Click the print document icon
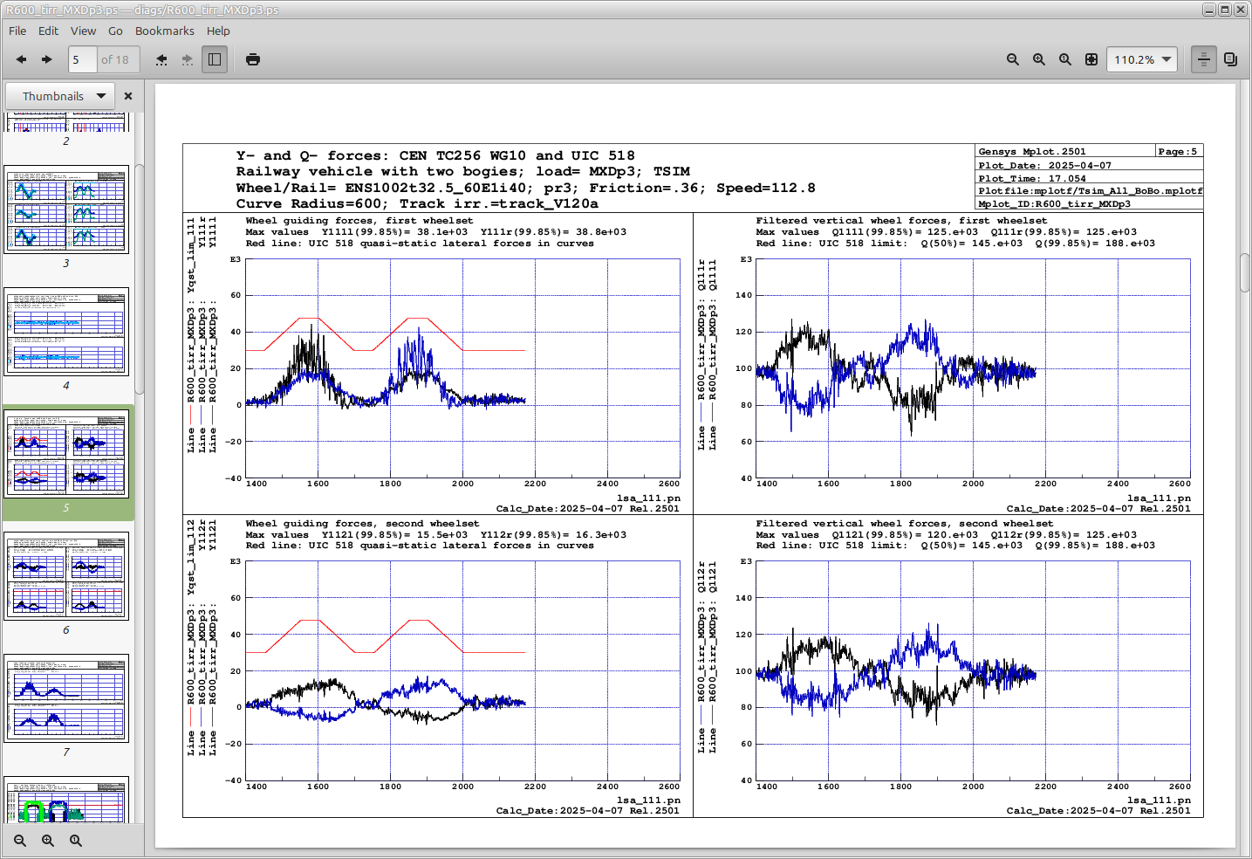Image resolution: width=1252 pixels, height=859 pixels. click(253, 59)
